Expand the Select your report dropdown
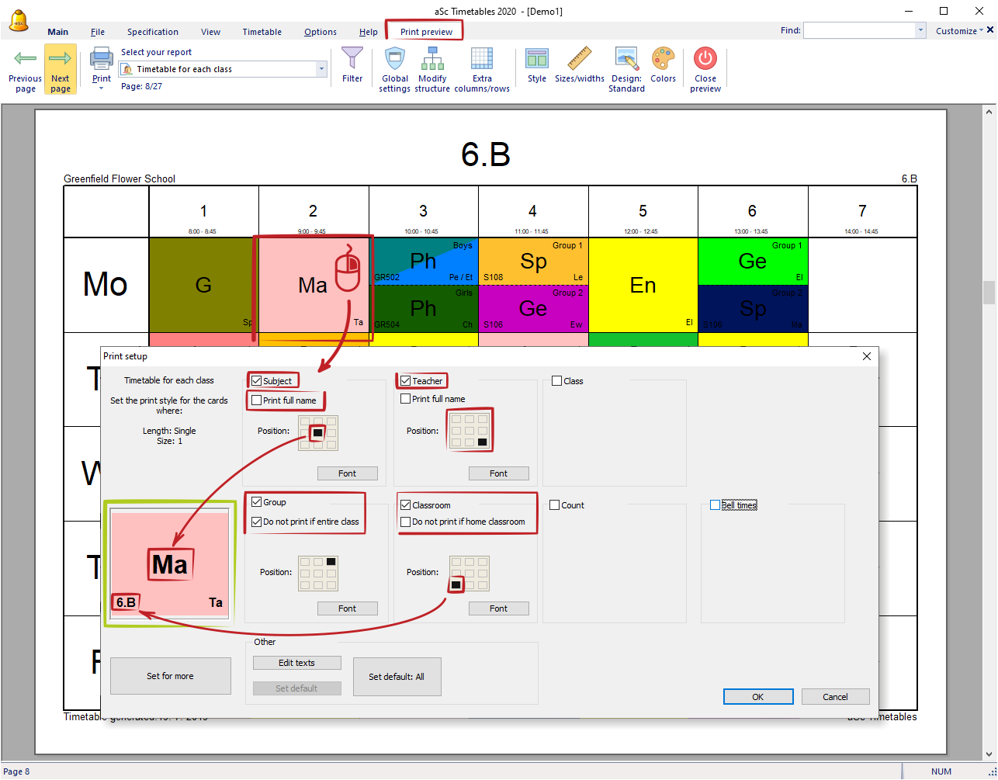The width and height of the screenshot is (998, 780). 321,69
